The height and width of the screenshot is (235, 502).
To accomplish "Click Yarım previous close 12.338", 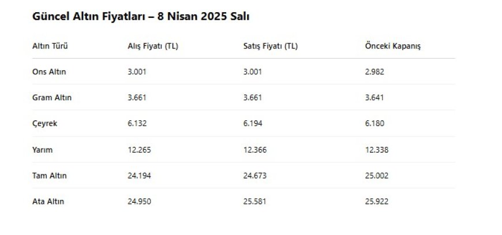I will point(376,150).
